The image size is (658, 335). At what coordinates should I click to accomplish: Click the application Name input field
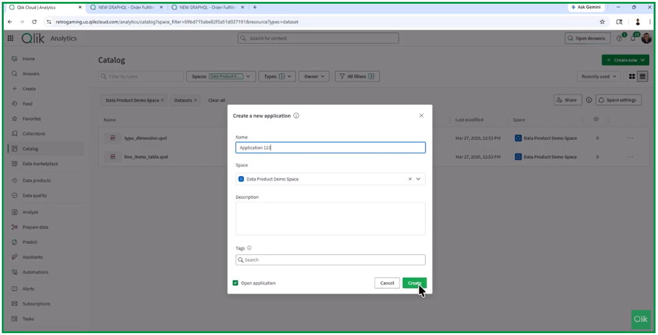330,148
